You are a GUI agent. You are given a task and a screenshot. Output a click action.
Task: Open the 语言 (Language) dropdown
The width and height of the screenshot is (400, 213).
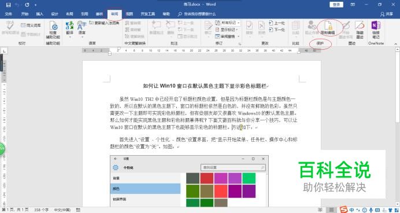[x=82, y=29]
